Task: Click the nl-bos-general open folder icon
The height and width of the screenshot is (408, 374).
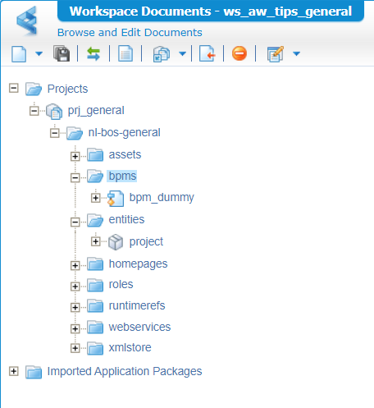Action: point(75,133)
